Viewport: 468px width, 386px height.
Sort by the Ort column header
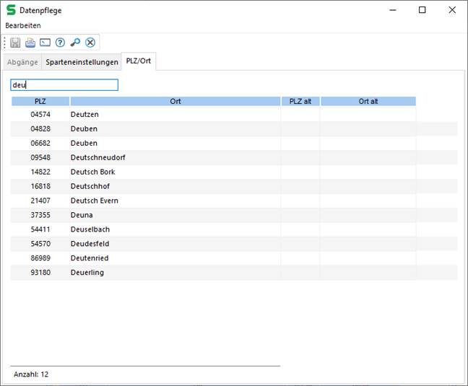pos(175,102)
